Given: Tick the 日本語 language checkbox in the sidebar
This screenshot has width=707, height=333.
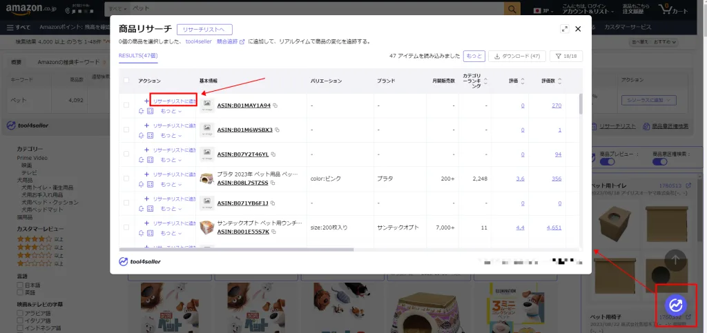Looking at the screenshot, I should (x=20, y=285).
